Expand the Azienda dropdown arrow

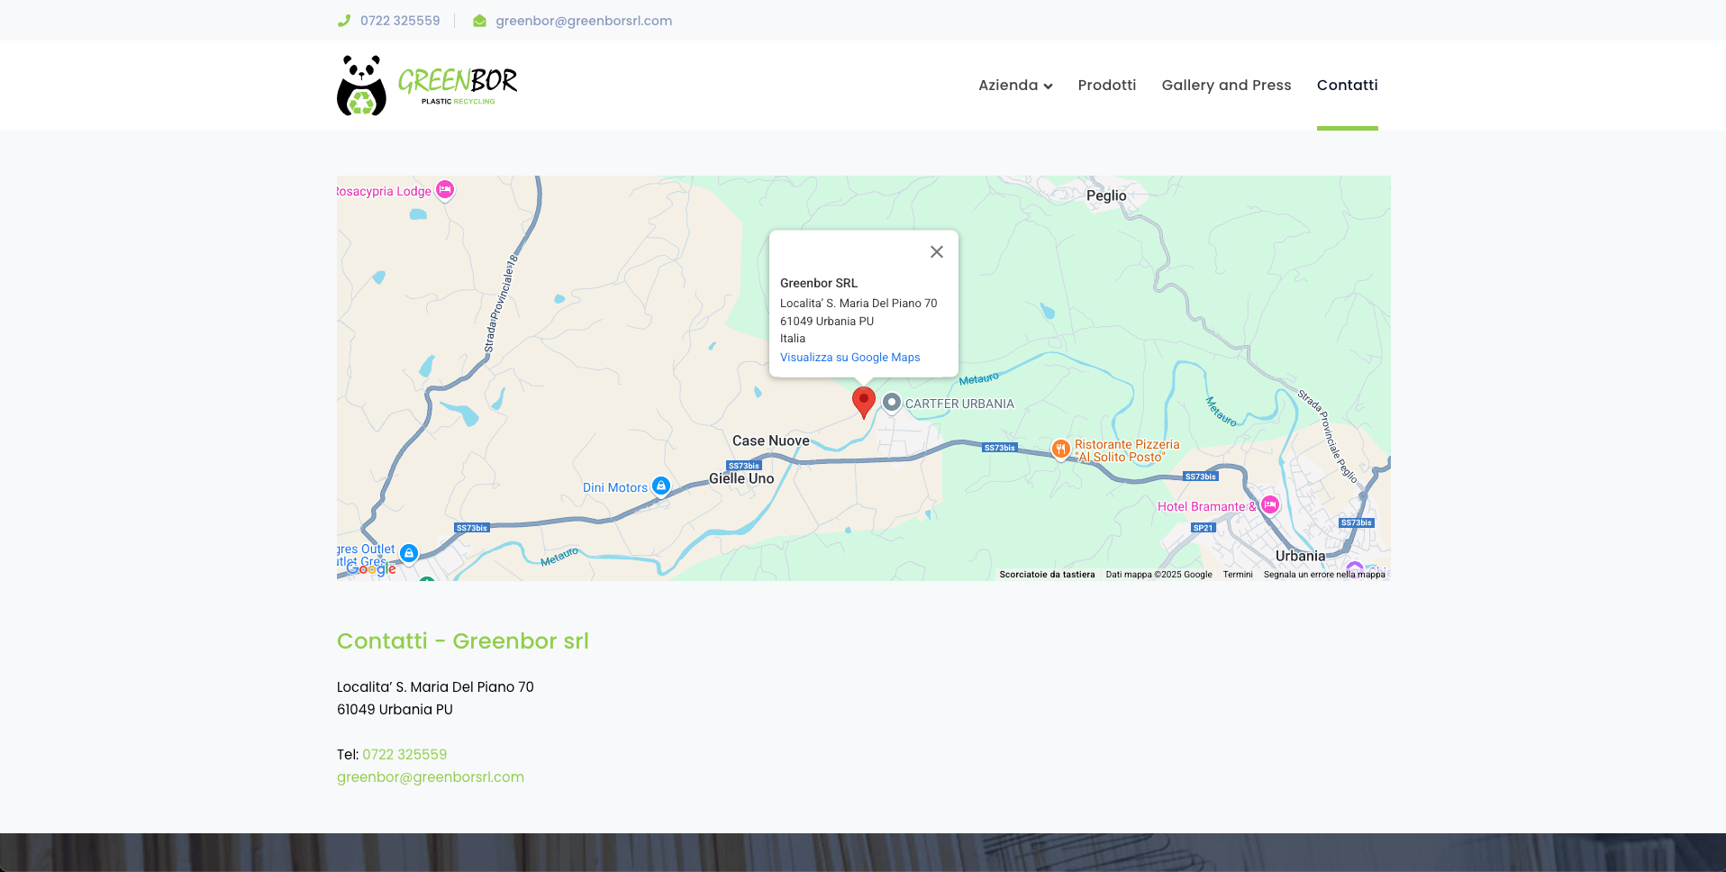pos(1048,86)
